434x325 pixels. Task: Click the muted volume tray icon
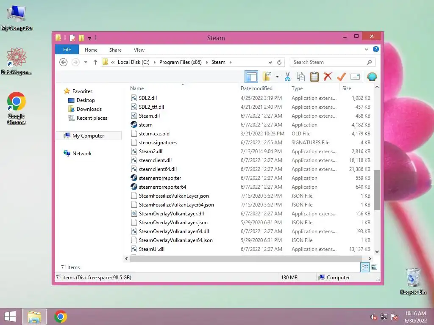click(x=373, y=317)
